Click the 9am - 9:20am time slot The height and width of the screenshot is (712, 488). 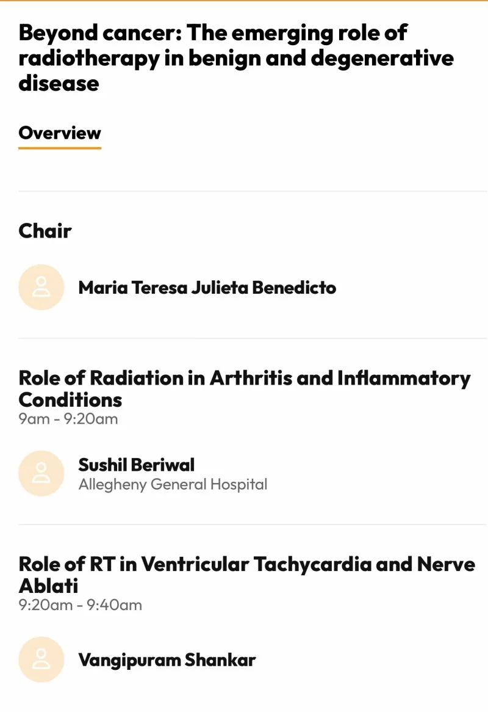coord(68,419)
